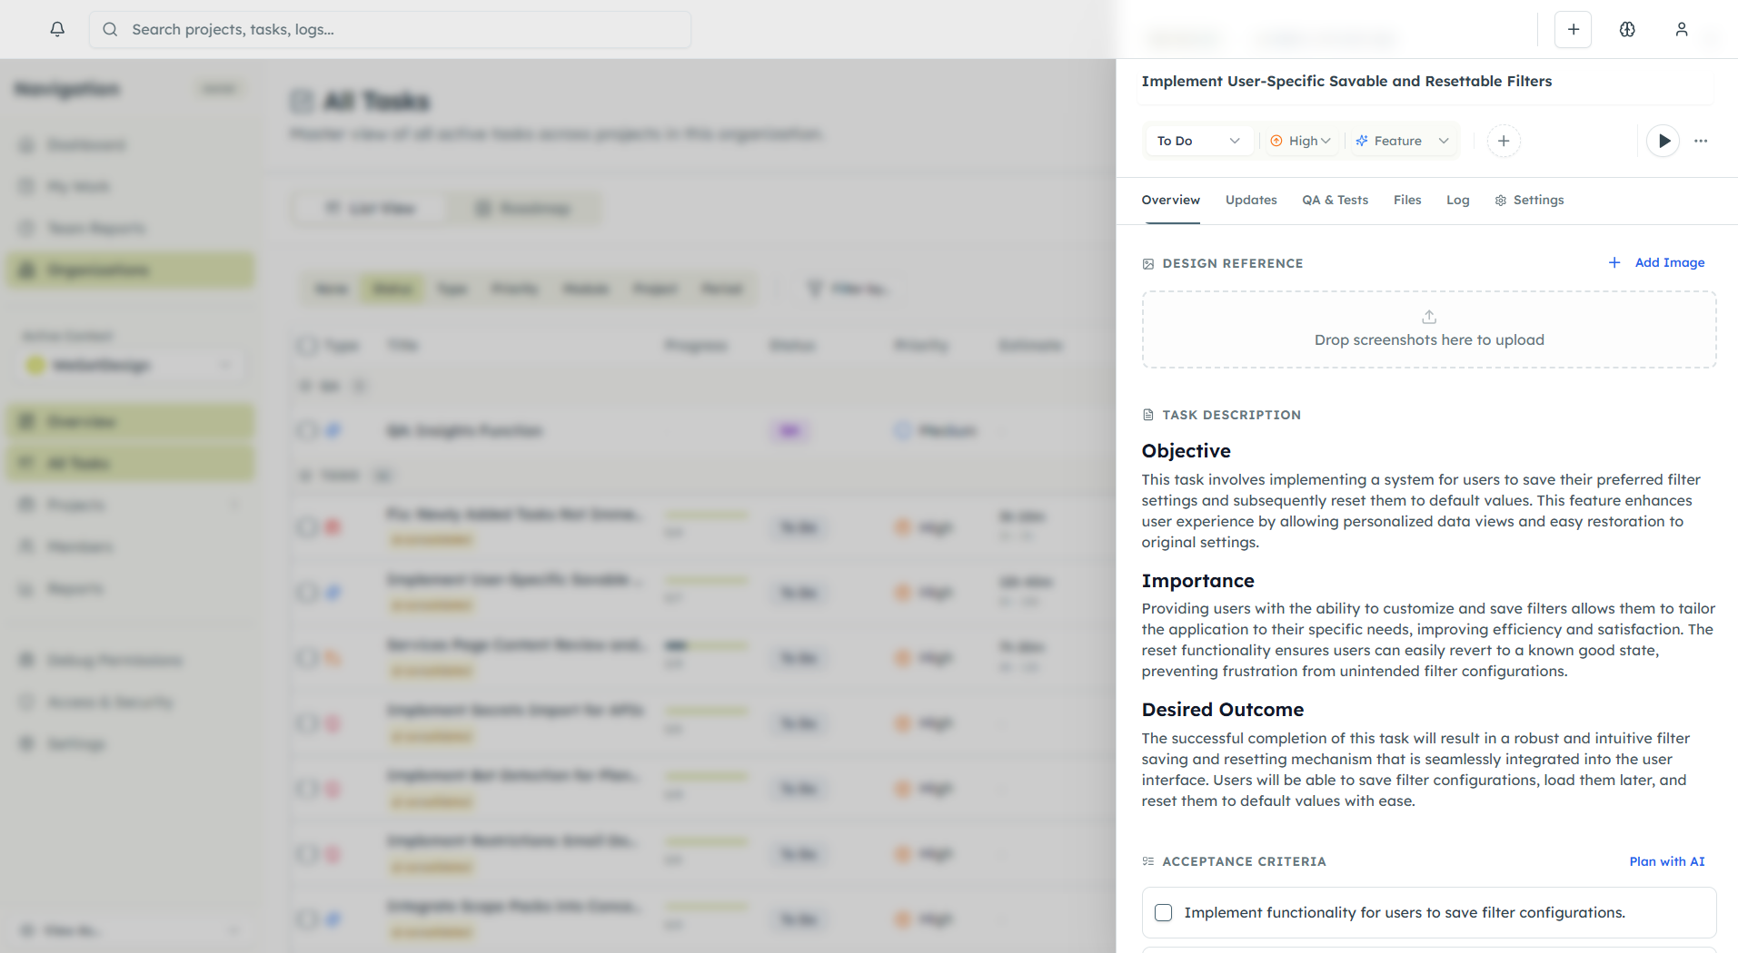Expand the High priority dropdown

pyautogui.click(x=1300, y=141)
